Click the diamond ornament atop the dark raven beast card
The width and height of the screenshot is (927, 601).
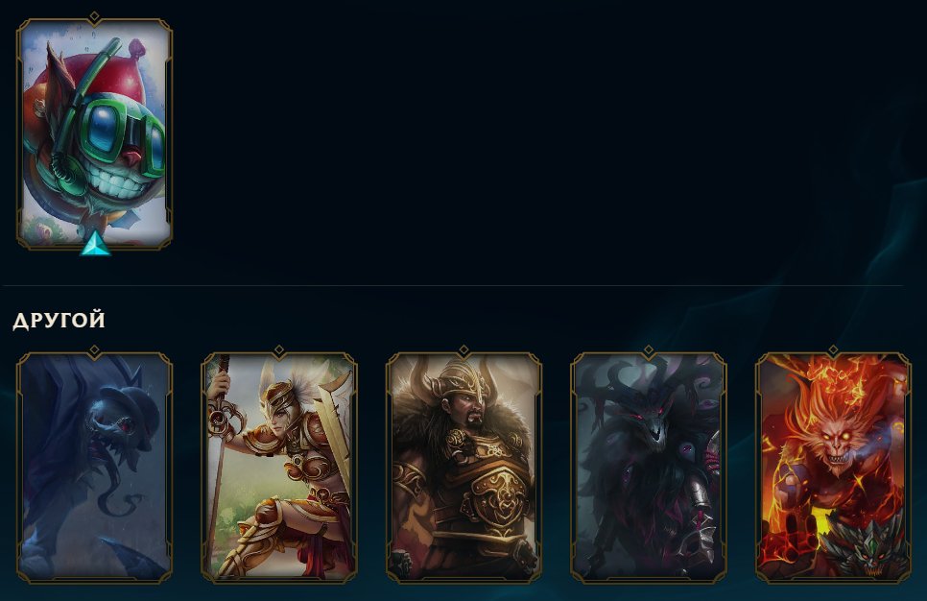point(649,350)
